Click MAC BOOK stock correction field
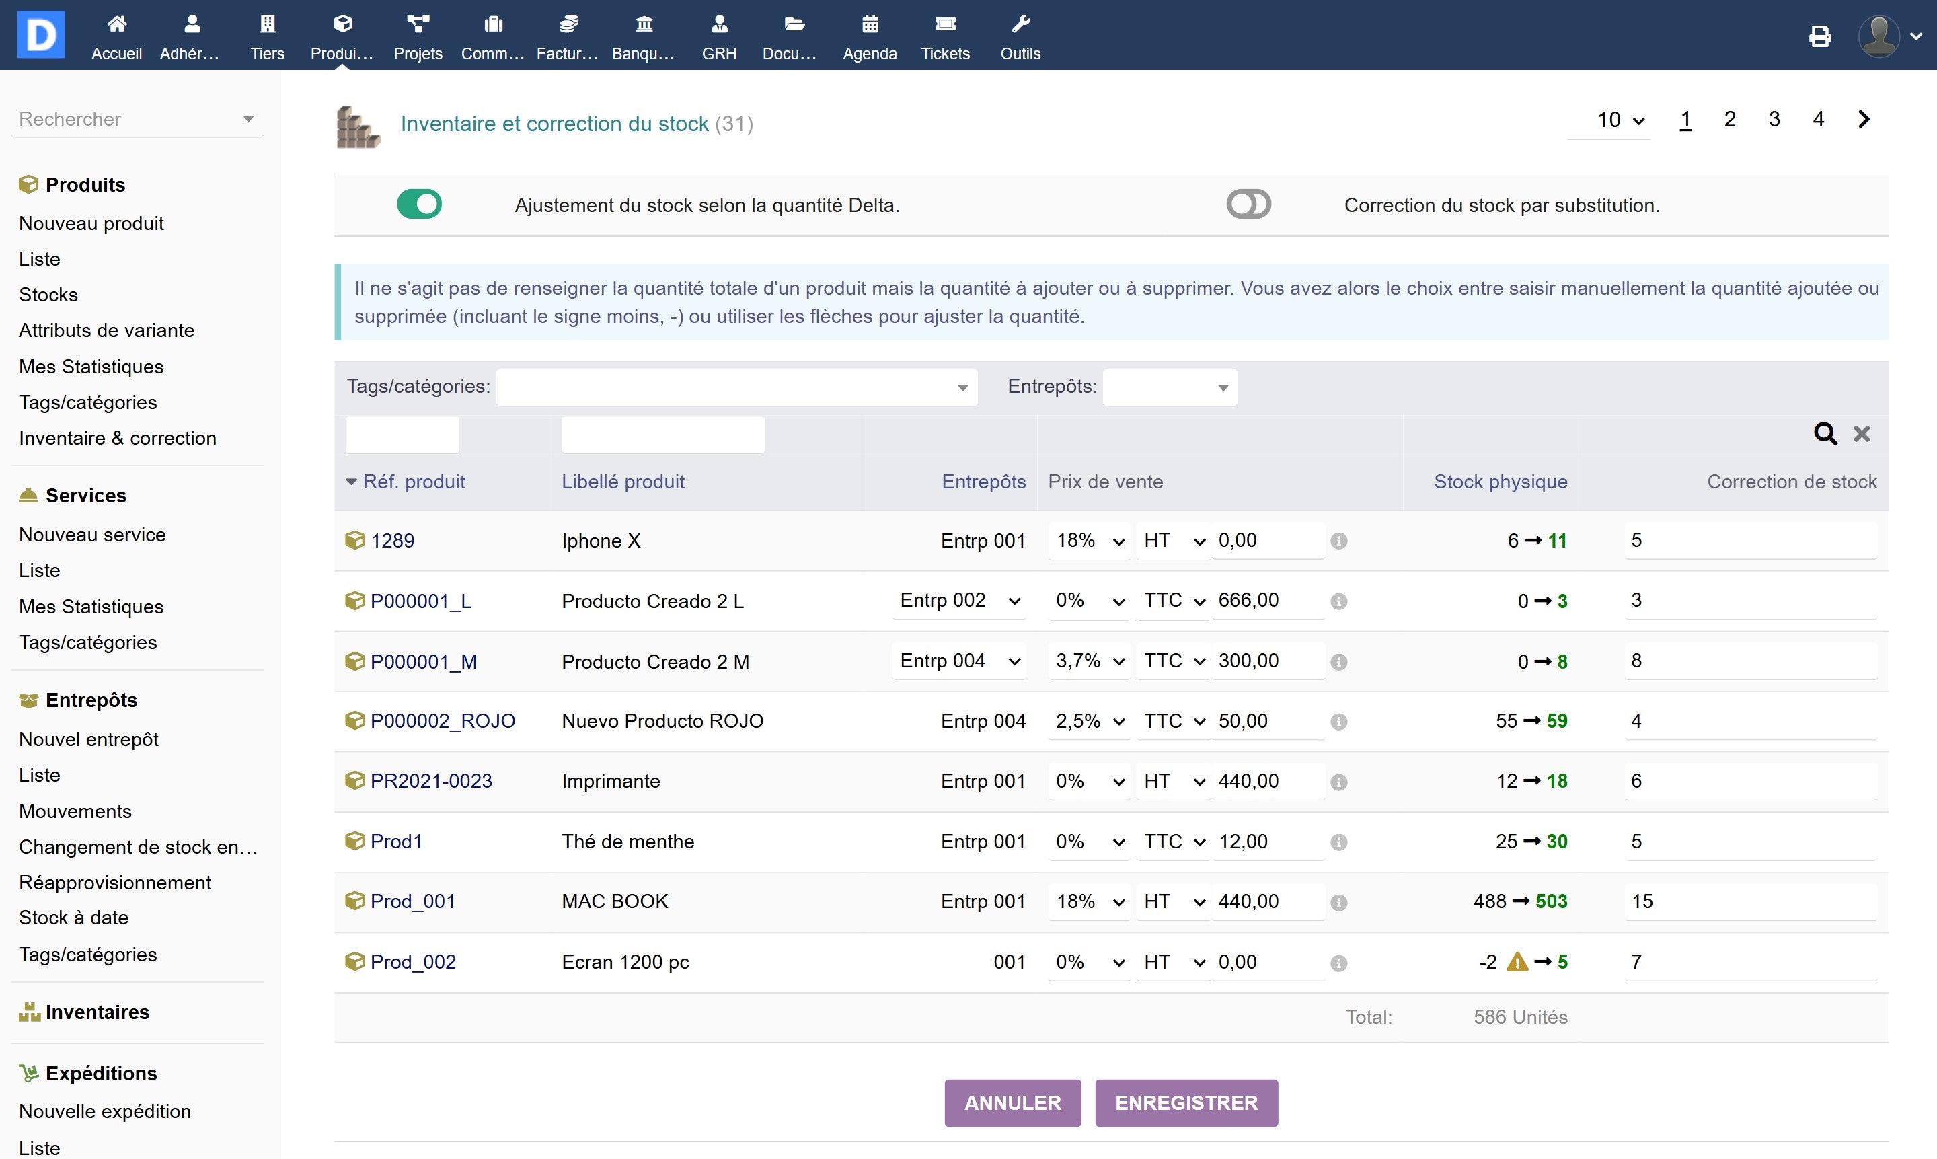 pyautogui.click(x=1749, y=901)
